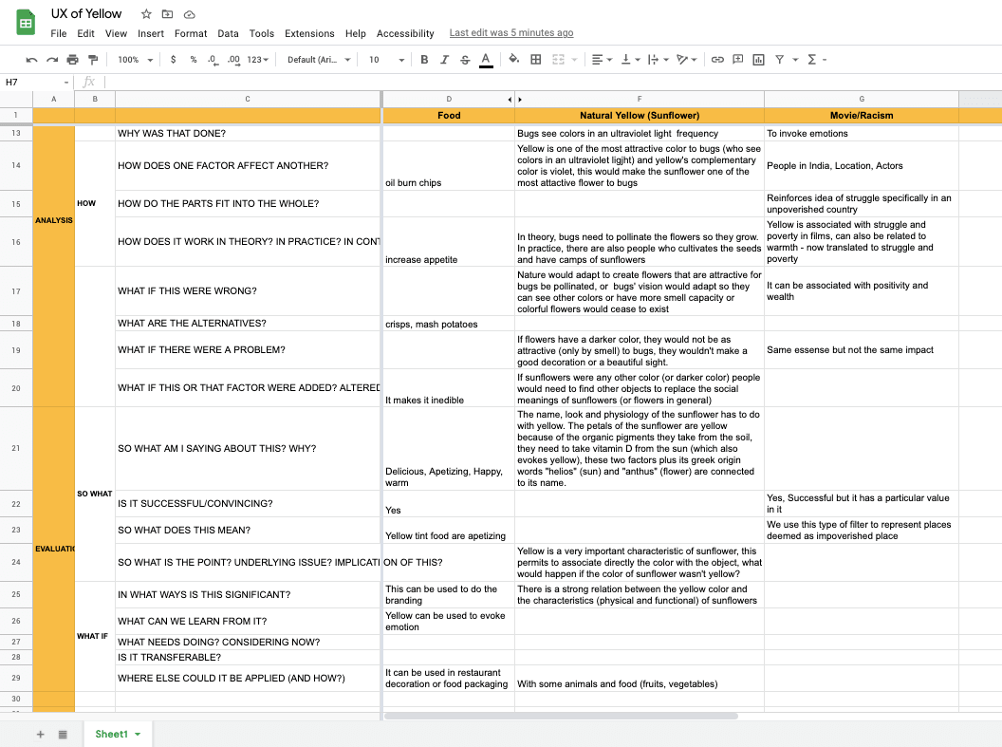This screenshot has height=747, width=1002.
Task: Open the Format menu
Action: (x=191, y=33)
